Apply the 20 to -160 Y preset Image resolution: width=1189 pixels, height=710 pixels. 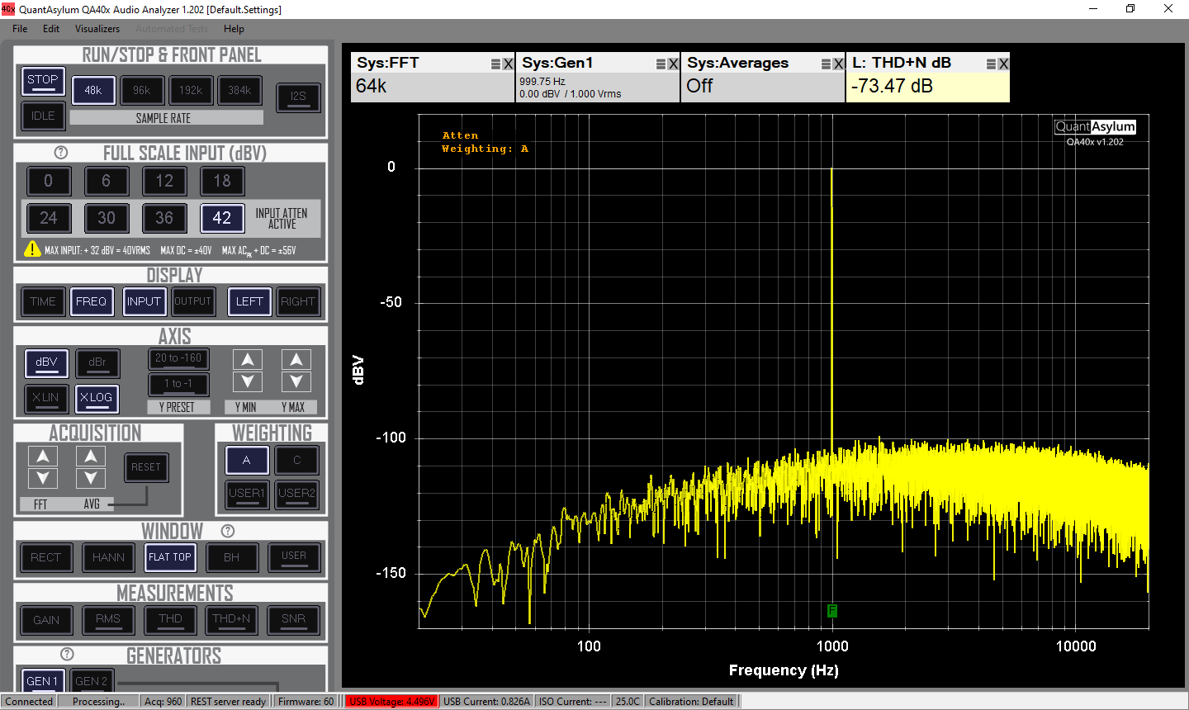point(178,358)
